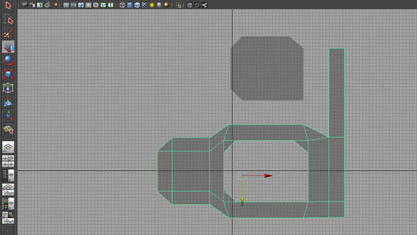Switch viewport to wireframe shading
Viewport: 417px width, 235px height.
(x=122, y=5)
